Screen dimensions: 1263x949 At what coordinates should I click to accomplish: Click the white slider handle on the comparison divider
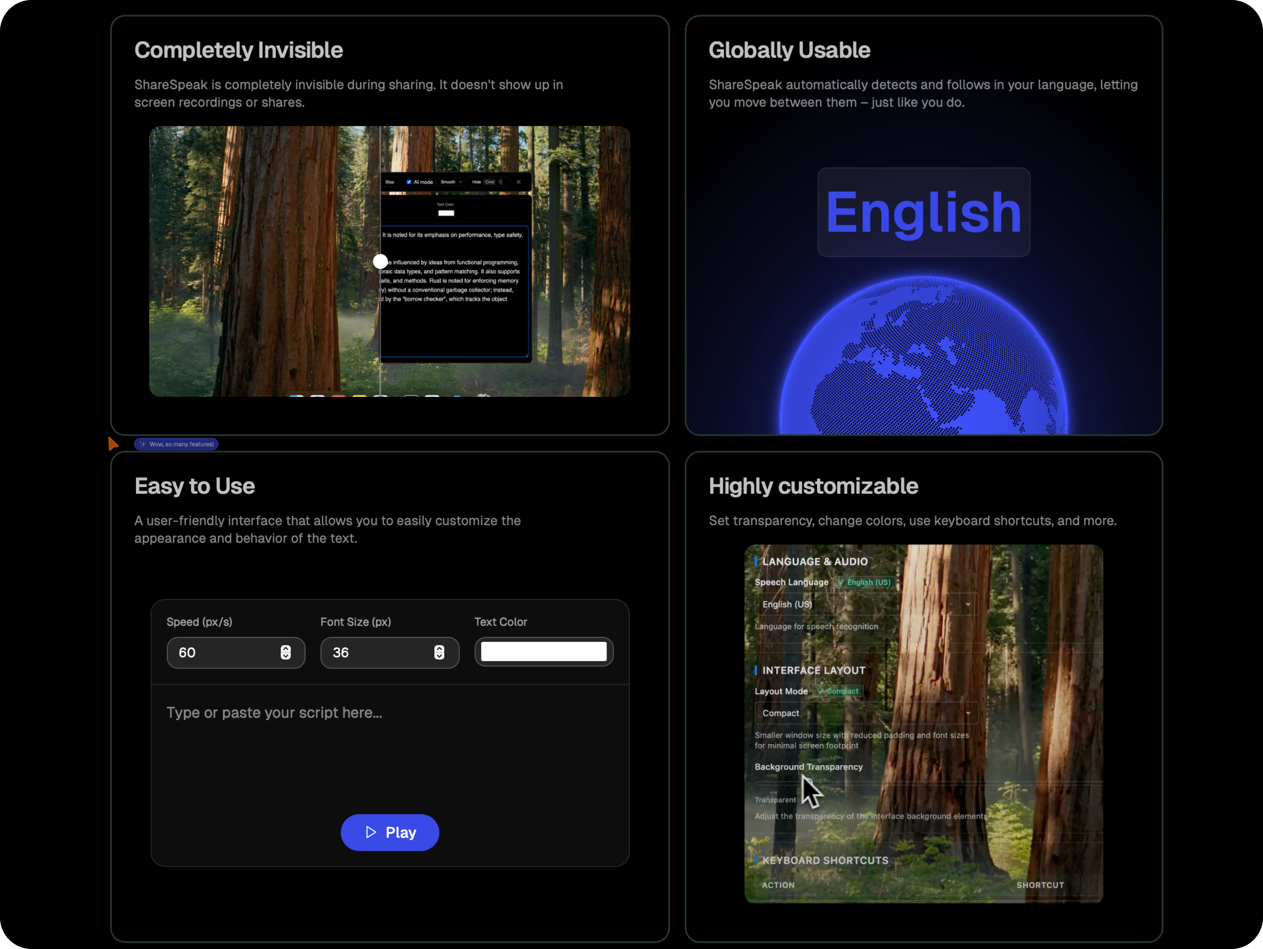380,261
